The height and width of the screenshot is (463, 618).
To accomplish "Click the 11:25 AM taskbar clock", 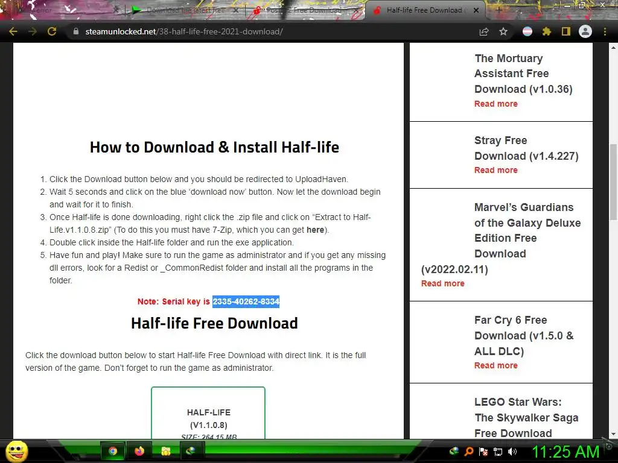I will (565, 452).
